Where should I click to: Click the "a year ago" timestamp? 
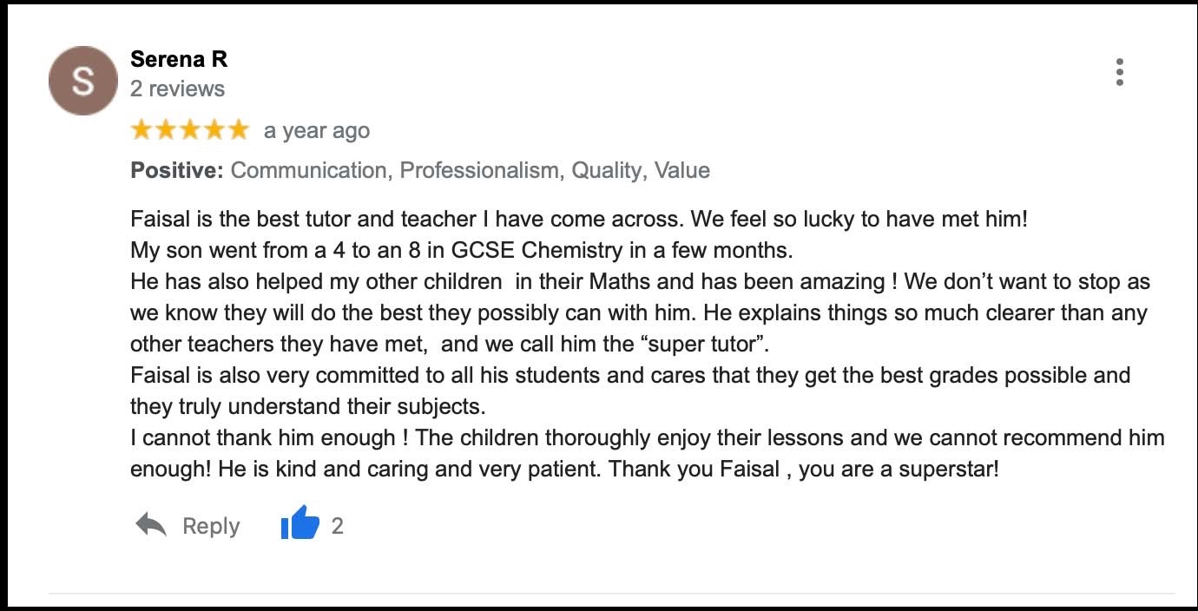click(317, 131)
